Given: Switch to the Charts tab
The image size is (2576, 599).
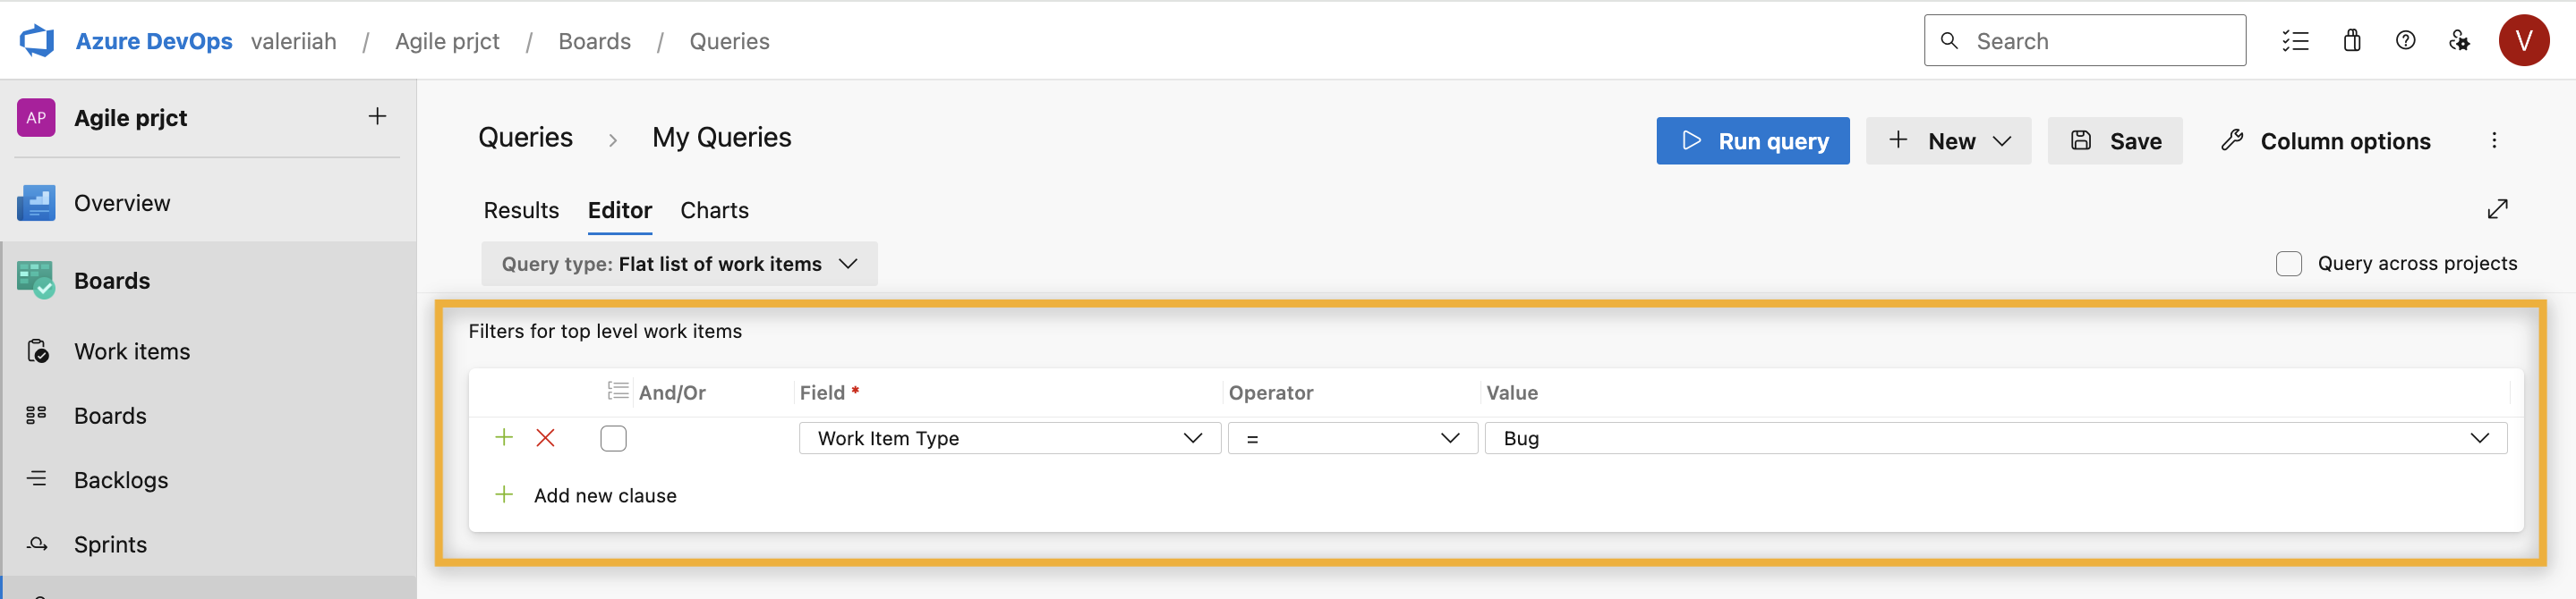Looking at the screenshot, I should coord(714,211).
